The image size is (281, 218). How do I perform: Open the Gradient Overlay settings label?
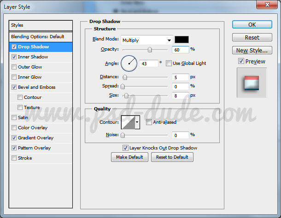coord(36,138)
